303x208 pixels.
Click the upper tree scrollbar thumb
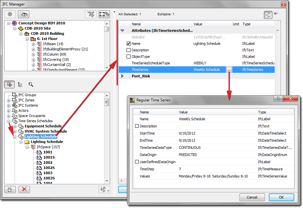click(x=106, y=29)
